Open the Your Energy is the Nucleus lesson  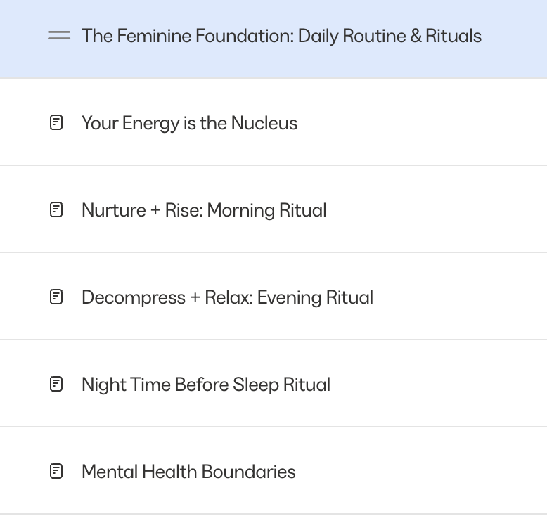(189, 123)
